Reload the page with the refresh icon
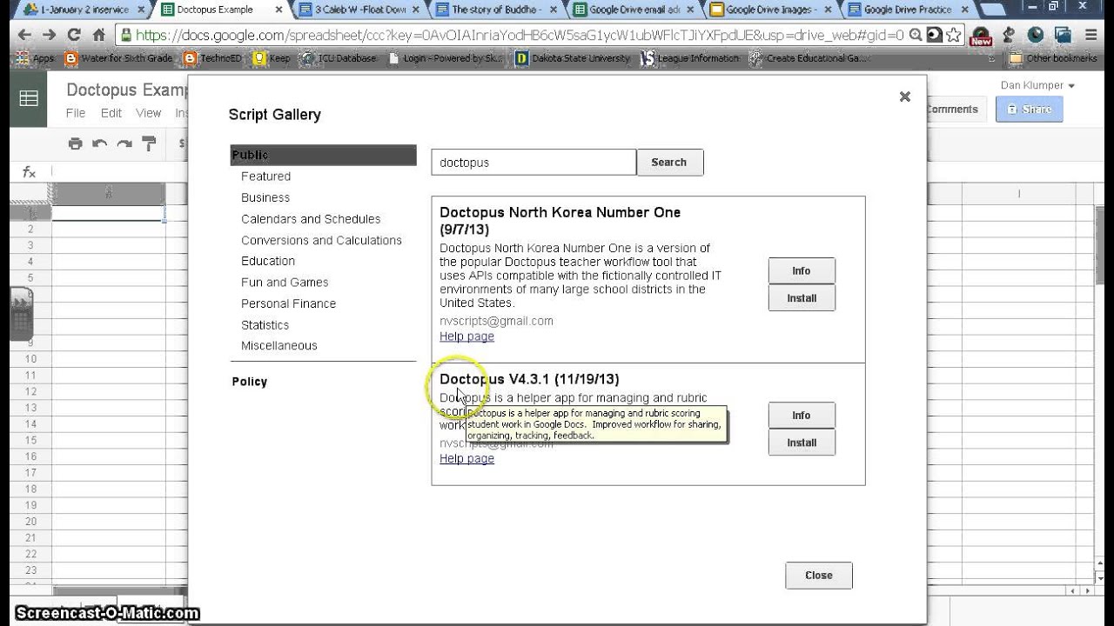Screen dimensions: 1114x626 point(74,36)
